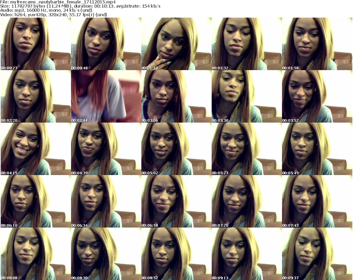Click the frame at 00:04:39

point(106,149)
